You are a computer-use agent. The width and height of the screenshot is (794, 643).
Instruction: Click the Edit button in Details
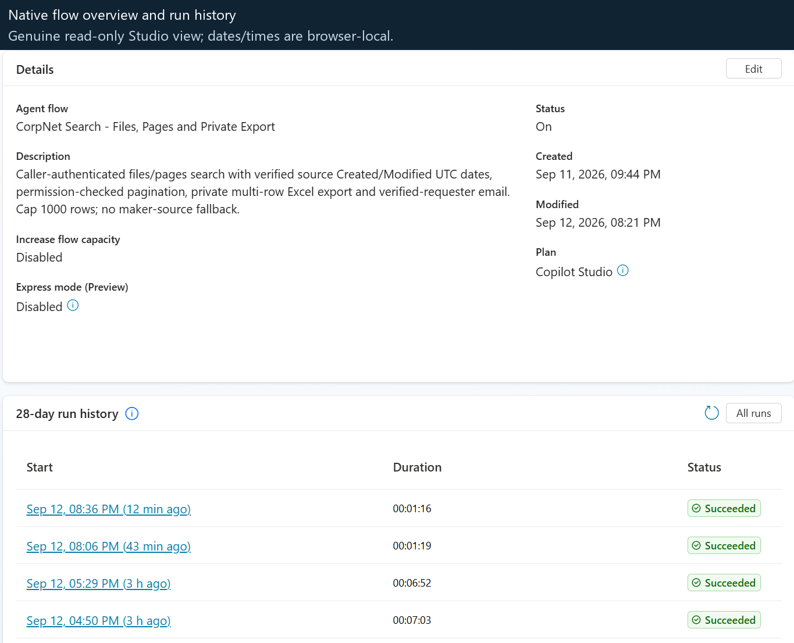(x=753, y=69)
